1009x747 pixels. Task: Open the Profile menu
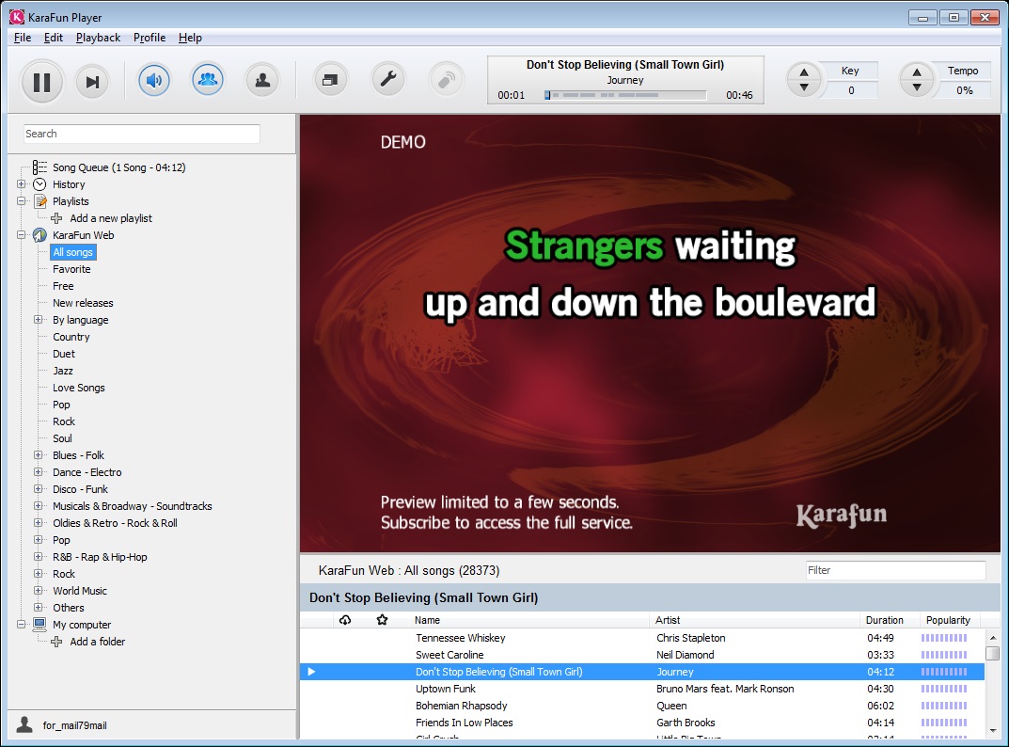point(150,38)
